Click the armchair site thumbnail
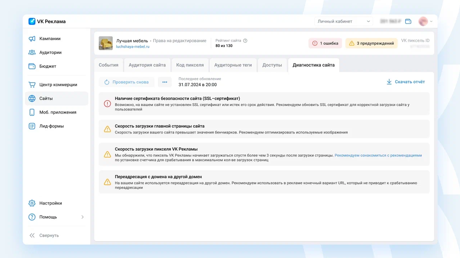460x258 pixels. (x=106, y=43)
